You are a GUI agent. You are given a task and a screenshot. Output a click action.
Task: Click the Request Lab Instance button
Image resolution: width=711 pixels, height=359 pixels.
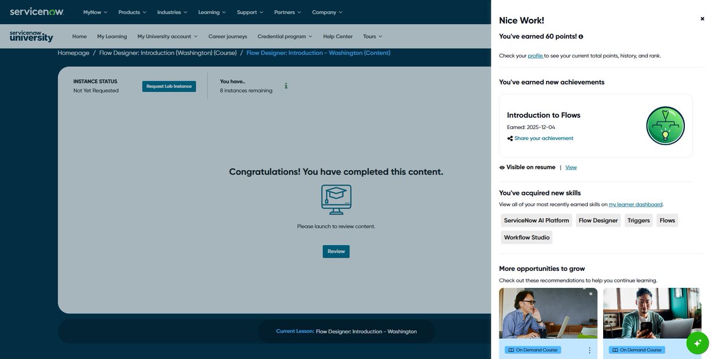[x=169, y=86]
